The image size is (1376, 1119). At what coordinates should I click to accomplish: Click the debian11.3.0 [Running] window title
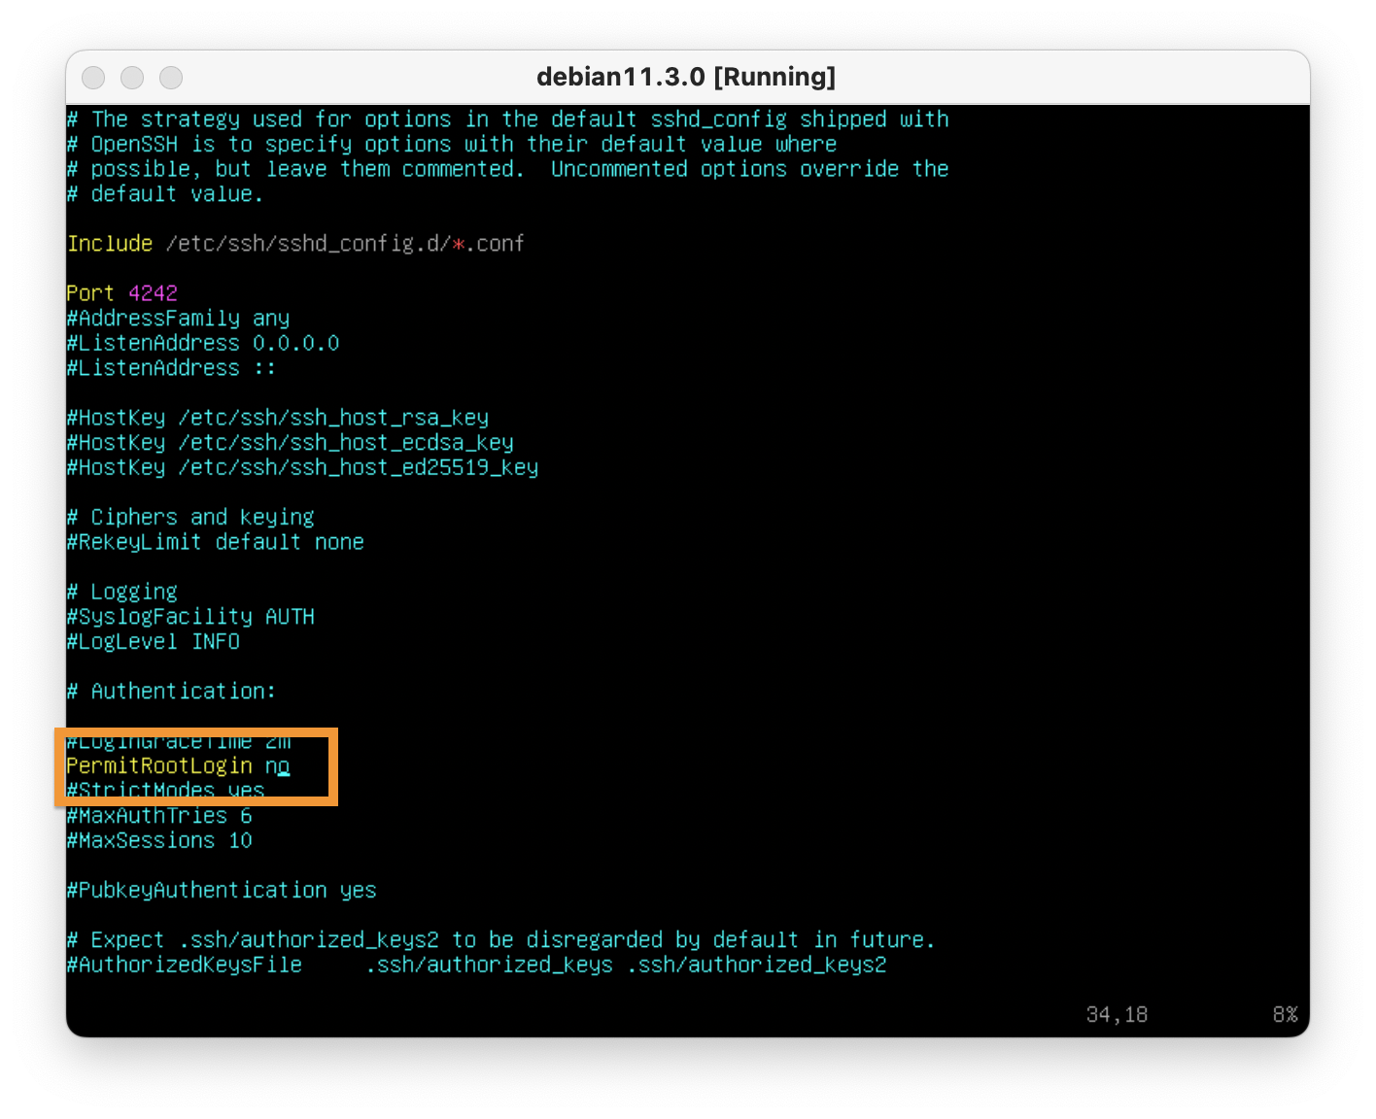[686, 77]
